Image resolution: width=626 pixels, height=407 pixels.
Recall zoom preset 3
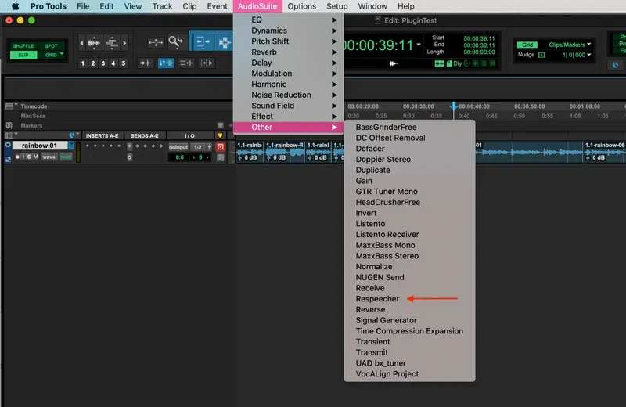click(103, 63)
